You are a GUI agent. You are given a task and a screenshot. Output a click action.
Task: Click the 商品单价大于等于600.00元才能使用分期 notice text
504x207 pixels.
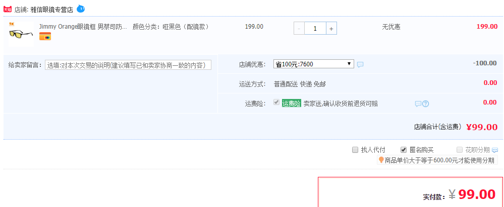click(x=440, y=160)
